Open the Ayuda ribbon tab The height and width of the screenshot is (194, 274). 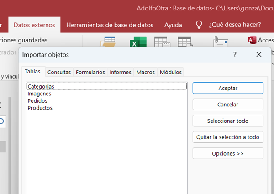click(173, 25)
